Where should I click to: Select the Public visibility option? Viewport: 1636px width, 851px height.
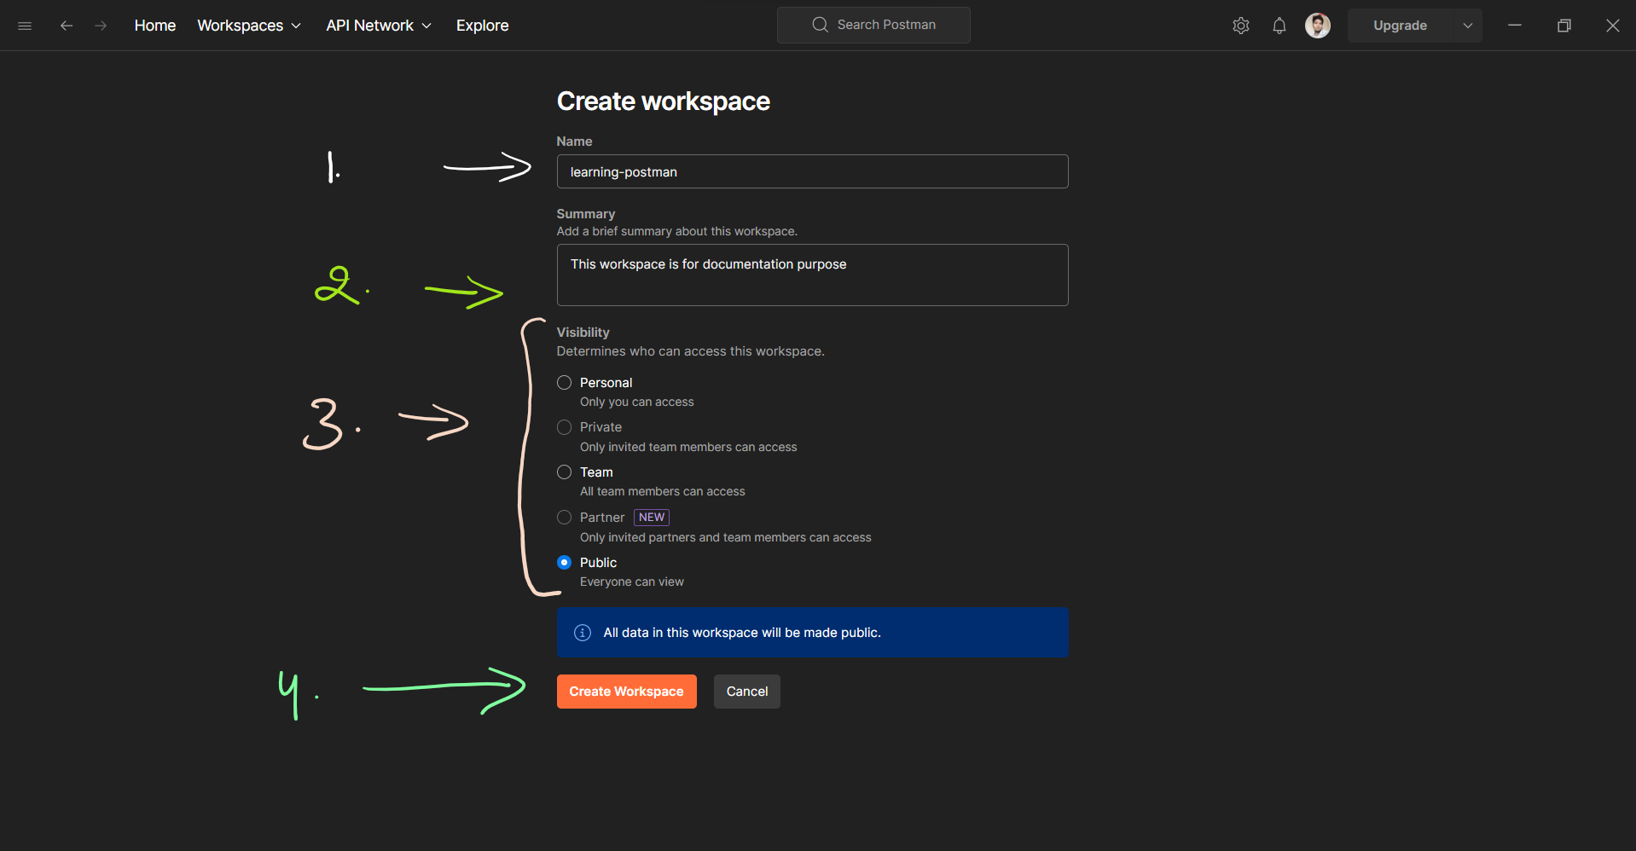[564, 563]
